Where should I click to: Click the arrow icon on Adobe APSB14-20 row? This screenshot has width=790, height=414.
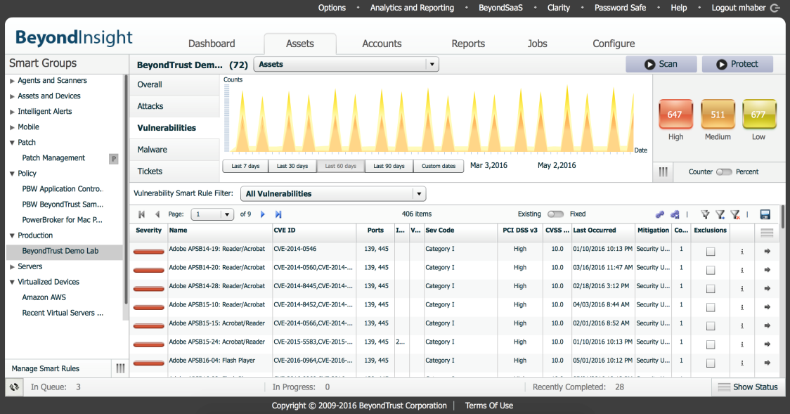pos(767,270)
